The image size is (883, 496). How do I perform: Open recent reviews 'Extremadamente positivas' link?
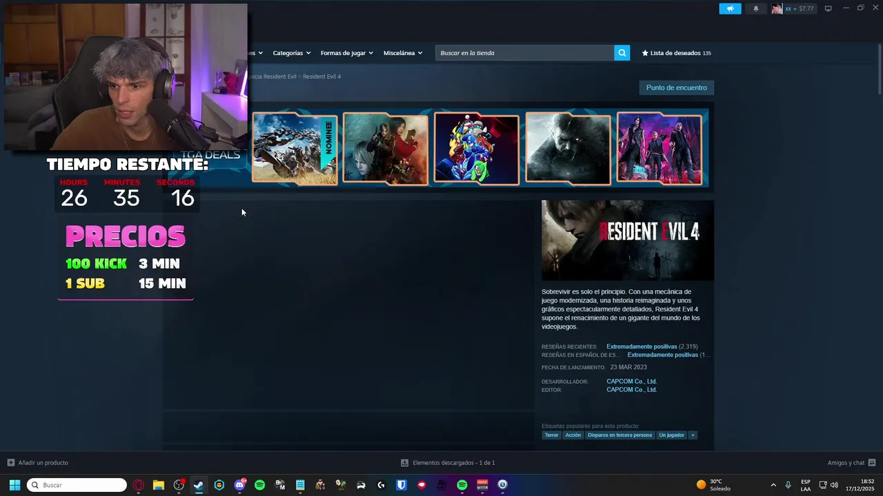[642, 347]
